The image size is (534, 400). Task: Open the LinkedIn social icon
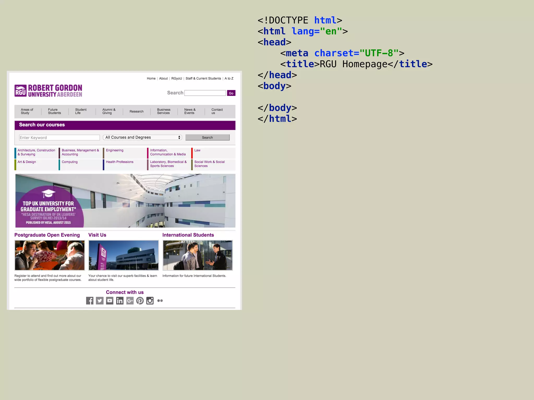click(120, 301)
